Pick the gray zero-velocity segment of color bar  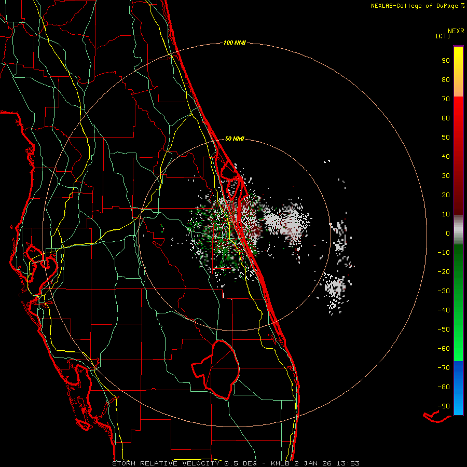coord(458,230)
